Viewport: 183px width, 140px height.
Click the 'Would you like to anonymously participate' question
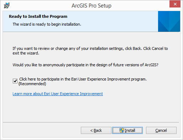coord(85,65)
